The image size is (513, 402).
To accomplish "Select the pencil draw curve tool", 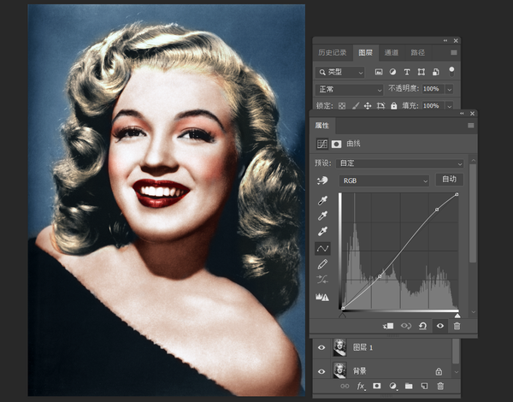I will coord(322,264).
